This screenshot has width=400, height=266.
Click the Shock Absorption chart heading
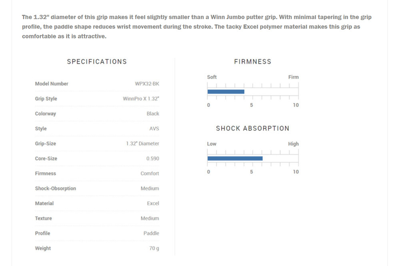point(252,128)
